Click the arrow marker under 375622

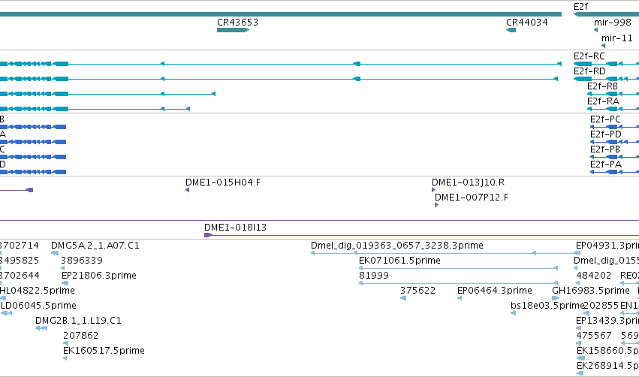tap(403, 299)
